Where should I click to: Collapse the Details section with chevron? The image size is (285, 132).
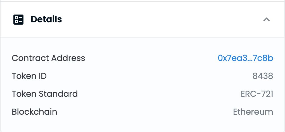pyautogui.click(x=267, y=20)
